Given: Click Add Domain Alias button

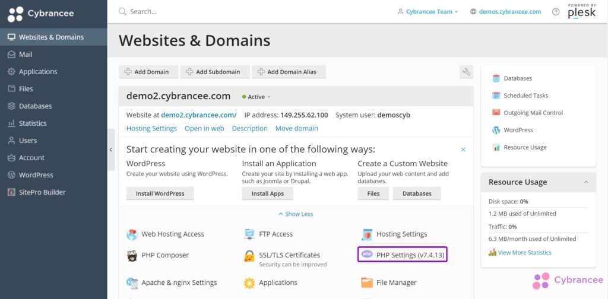Looking at the screenshot, I should pyautogui.click(x=289, y=72).
